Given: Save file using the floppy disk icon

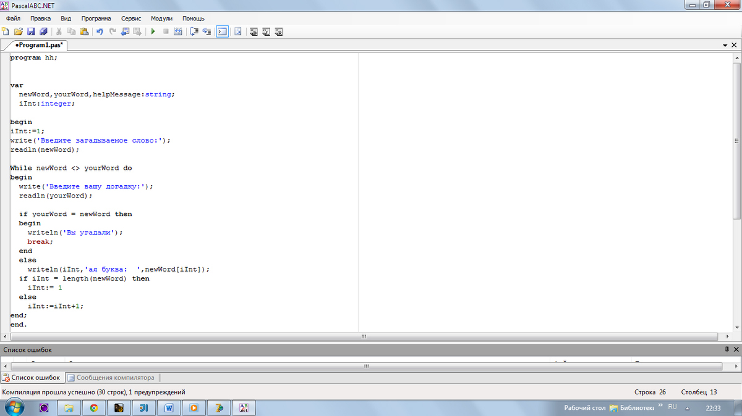Looking at the screenshot, I should coord(31,31).
